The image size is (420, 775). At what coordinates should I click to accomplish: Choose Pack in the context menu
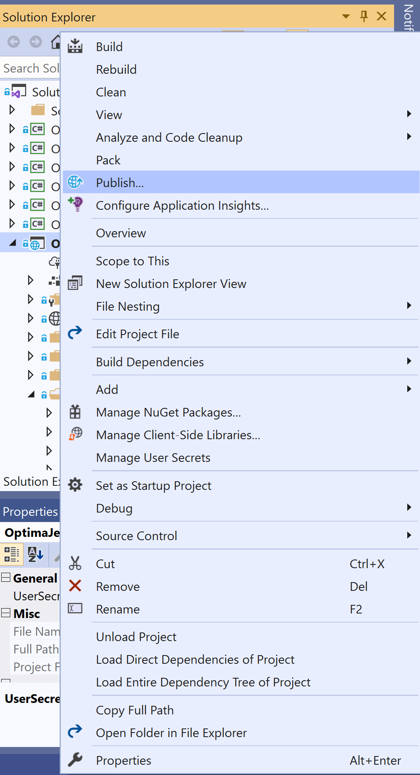tap(241, 160)
